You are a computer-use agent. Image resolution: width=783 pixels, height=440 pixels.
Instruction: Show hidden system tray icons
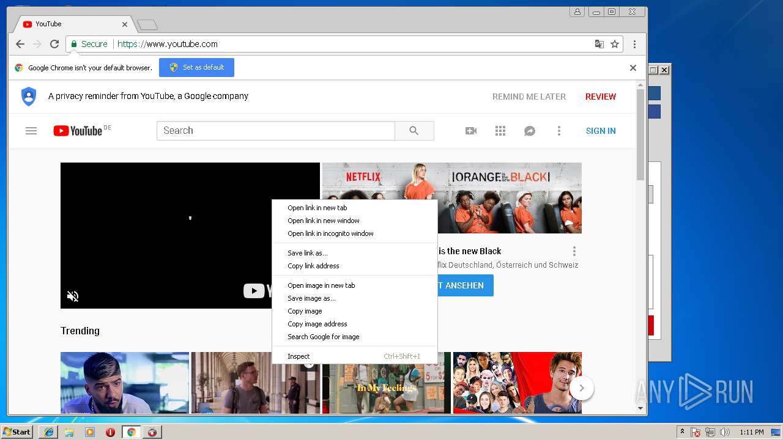click(682, 432)
